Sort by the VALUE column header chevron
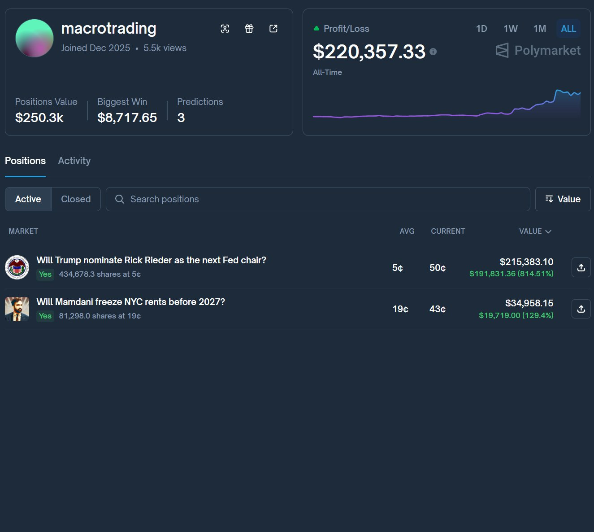Viewport: 594px width, 532px height. (x=548, y=231)
